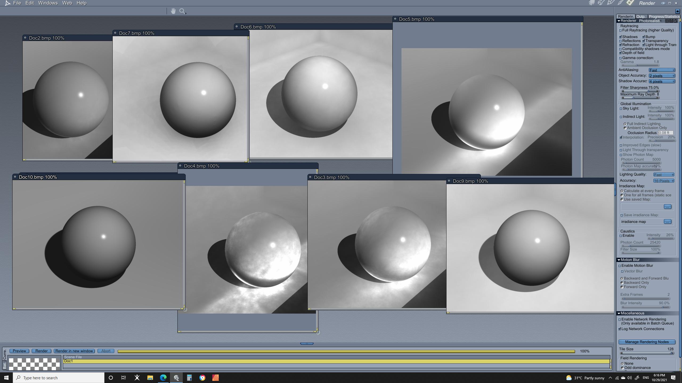Image resolution: width=682 pixels, height=383 pixels.
Task: Open the Object Accuracy dropdown
Action: coord(662,76)
